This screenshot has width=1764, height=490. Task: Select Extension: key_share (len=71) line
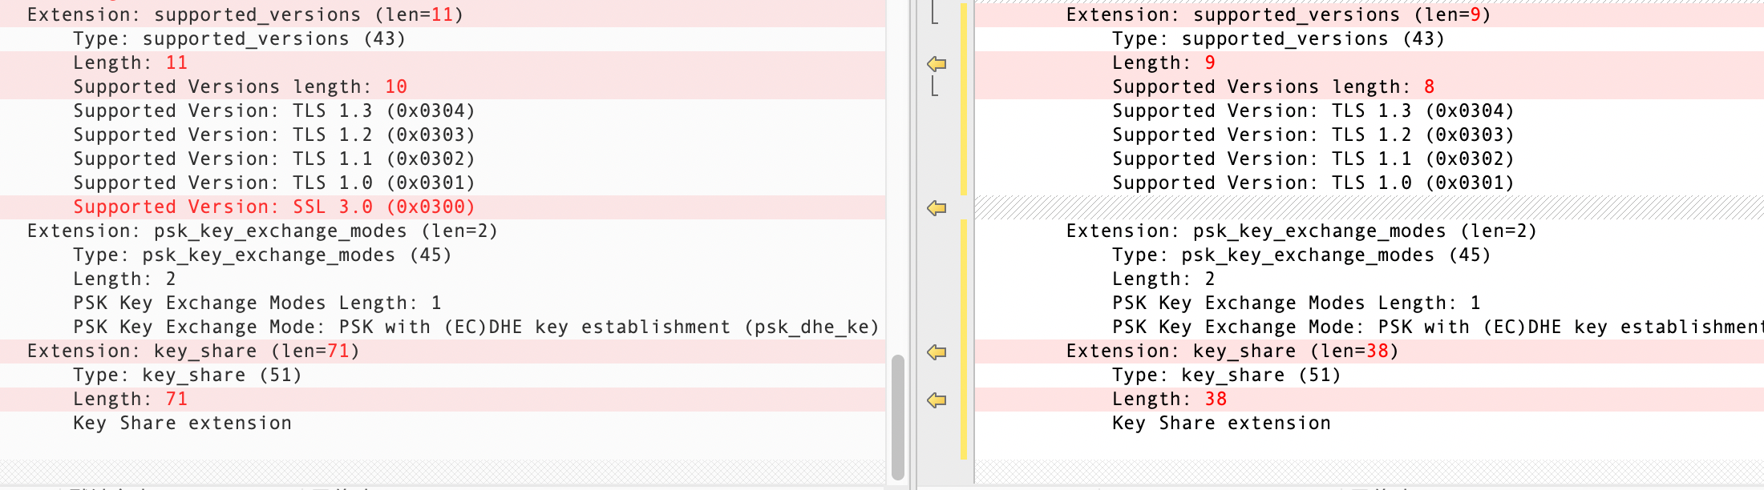click(x=193, y=351)
